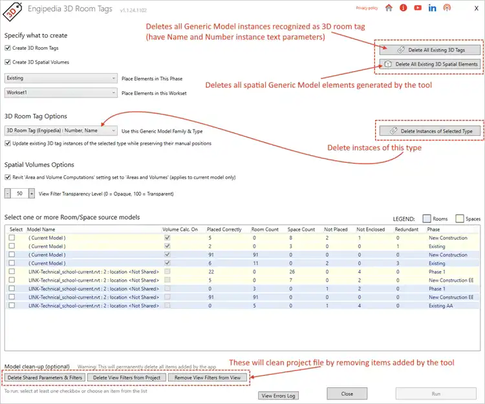
Task: Decrease transparency level with minus button
Action: click(8, 193)
